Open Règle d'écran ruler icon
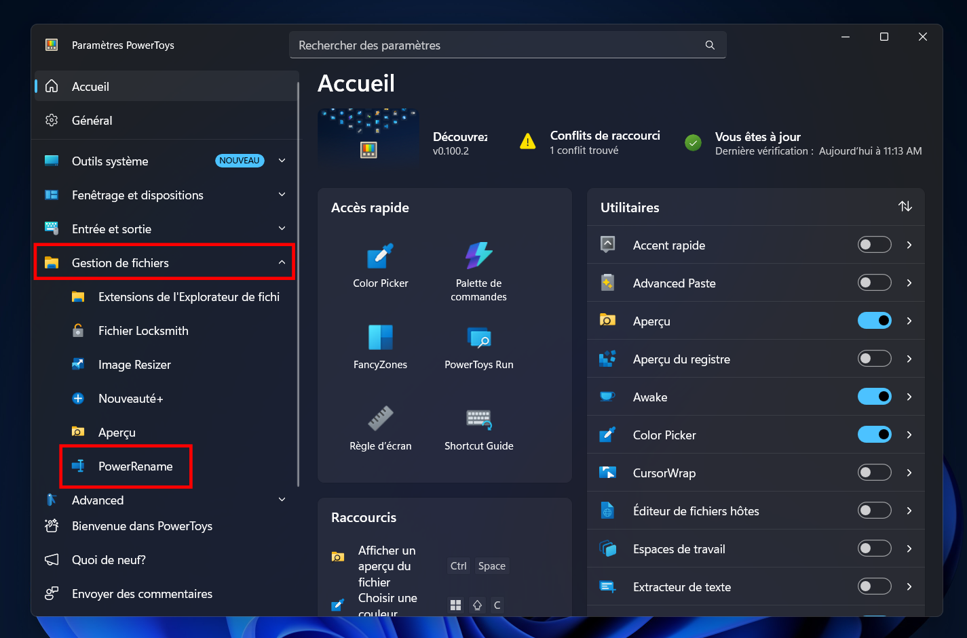This screenshot has height=638, width=967. (x=380, y=418)
